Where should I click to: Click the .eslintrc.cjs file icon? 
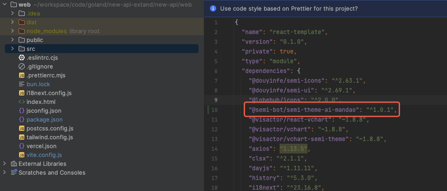22,57
